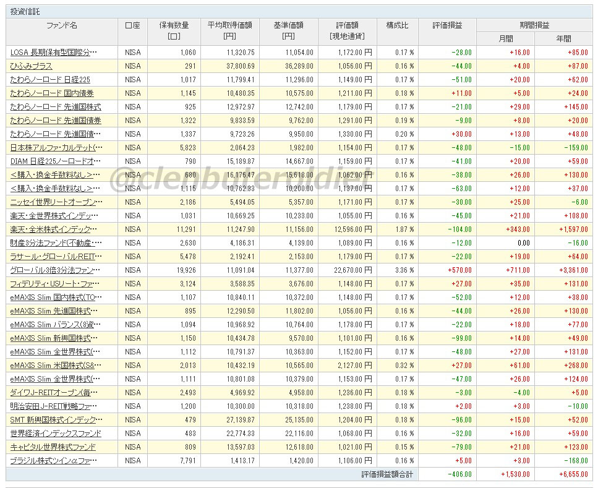Screen dimensions: 598x488
Task: Click the 期間損益 column header
Action: pos(534,25)
